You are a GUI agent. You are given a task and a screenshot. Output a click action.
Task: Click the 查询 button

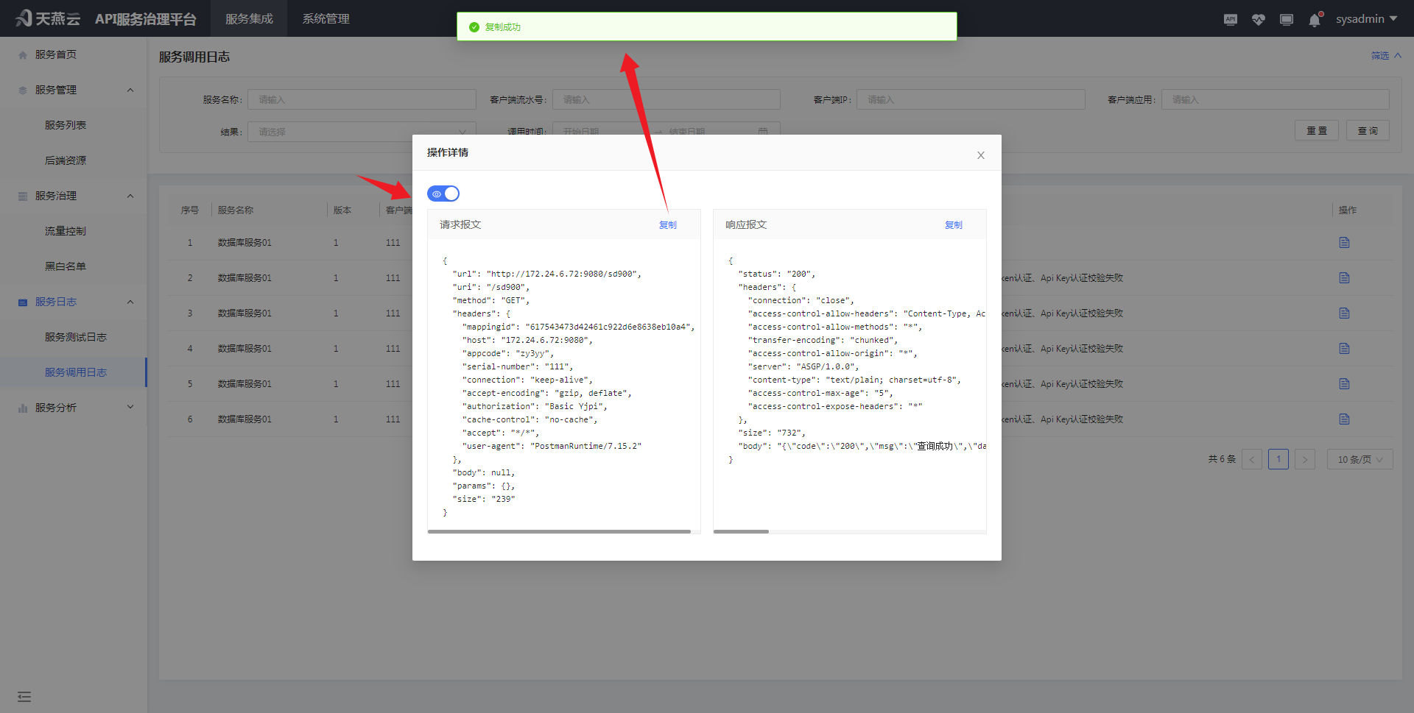pyautogui.click(x=1368, y=131)
